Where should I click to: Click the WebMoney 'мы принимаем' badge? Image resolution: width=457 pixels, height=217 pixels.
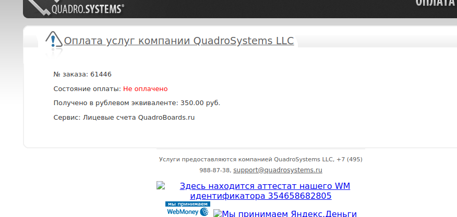pyautogui.click(x=188, y=209)
